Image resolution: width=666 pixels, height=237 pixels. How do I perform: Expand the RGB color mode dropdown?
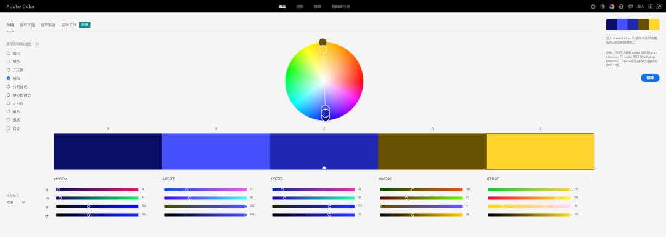coord(16,203)
